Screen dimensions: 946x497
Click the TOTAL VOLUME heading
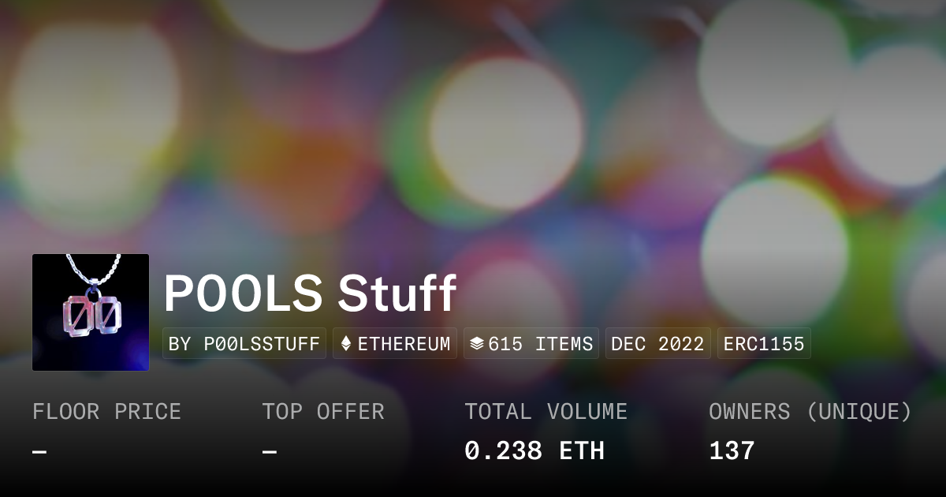pos(546,412)
